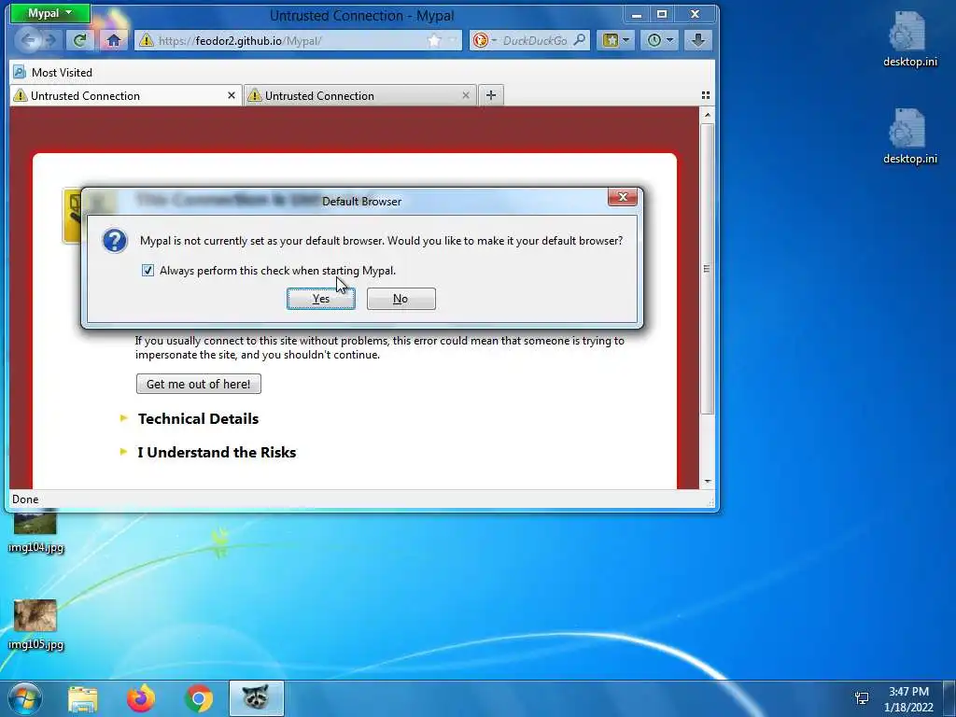
Task: Go forward with the Forward arrow
Action: click(51, 40)
